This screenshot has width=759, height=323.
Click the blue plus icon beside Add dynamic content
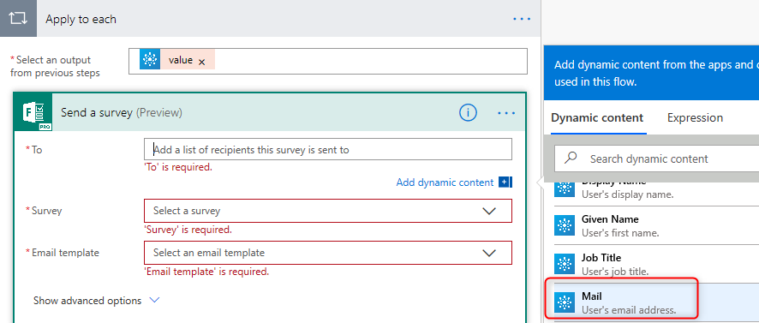(505, 182)
